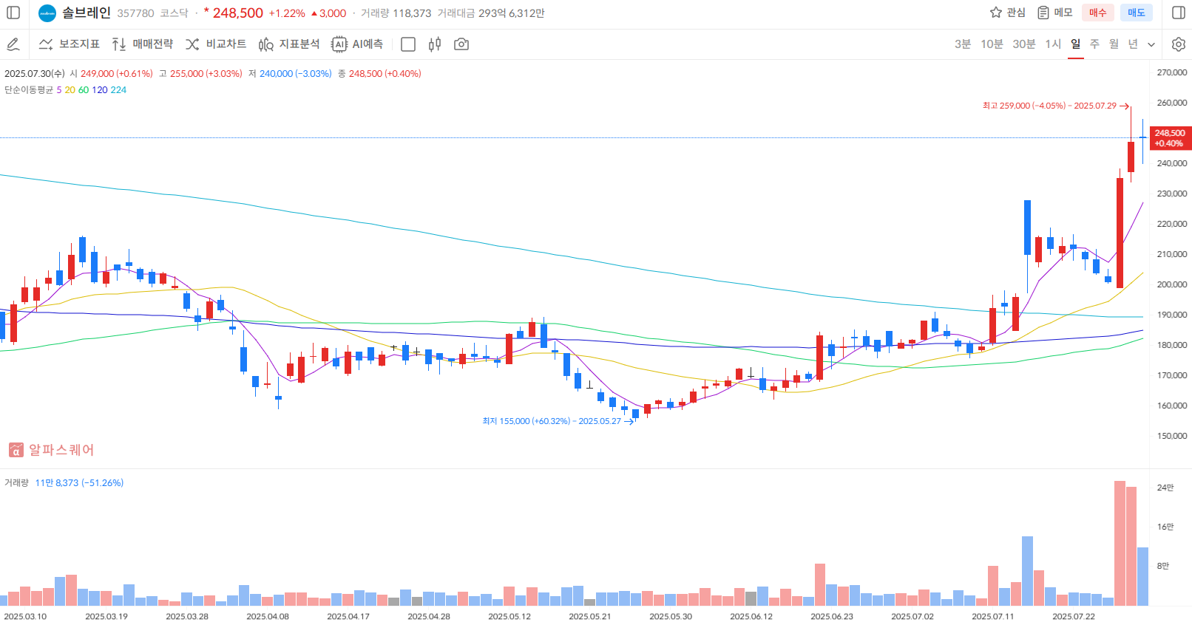The image size is (1192, 622).
Task: Open 매매전략 trading strategy
Action: coord(142,44)
